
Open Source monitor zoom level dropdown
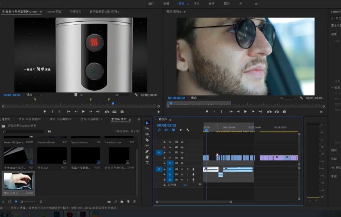[x=34, y=95]
